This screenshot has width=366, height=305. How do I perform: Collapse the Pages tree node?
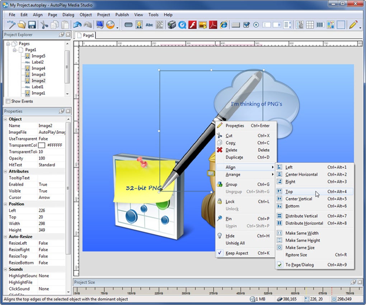(8, 44)
